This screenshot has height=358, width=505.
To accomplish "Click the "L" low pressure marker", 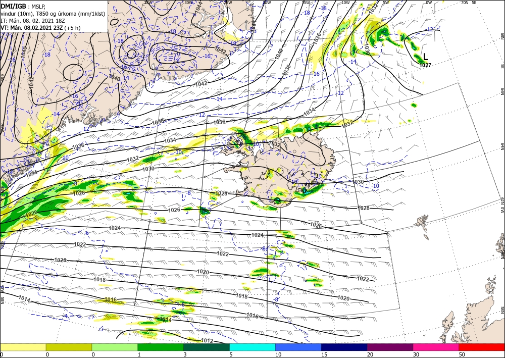I will (425, 57).
